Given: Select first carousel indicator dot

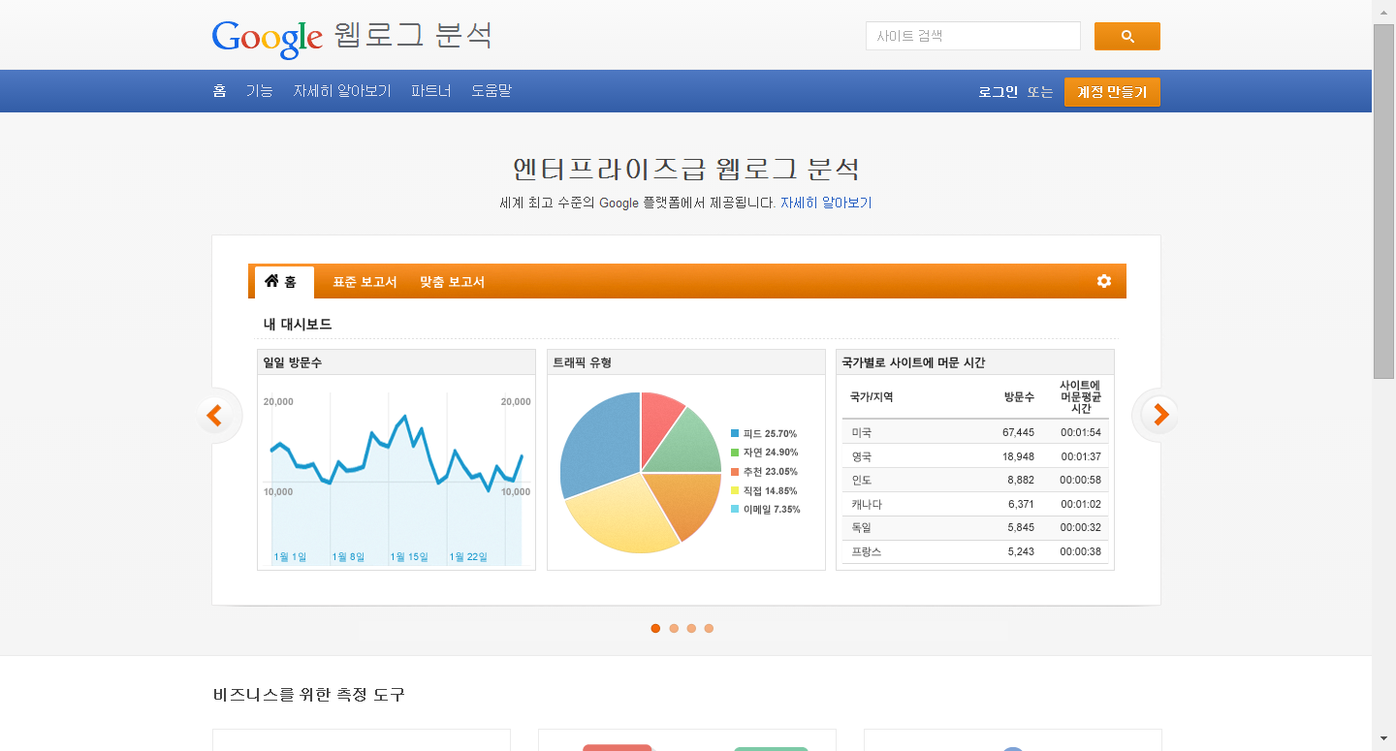Looking at the screenshot, I should 655,628.
